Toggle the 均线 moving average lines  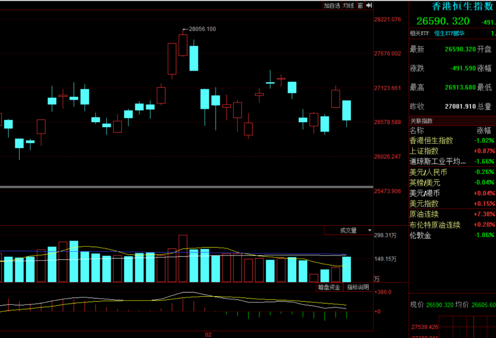click(x=349, y=6)
